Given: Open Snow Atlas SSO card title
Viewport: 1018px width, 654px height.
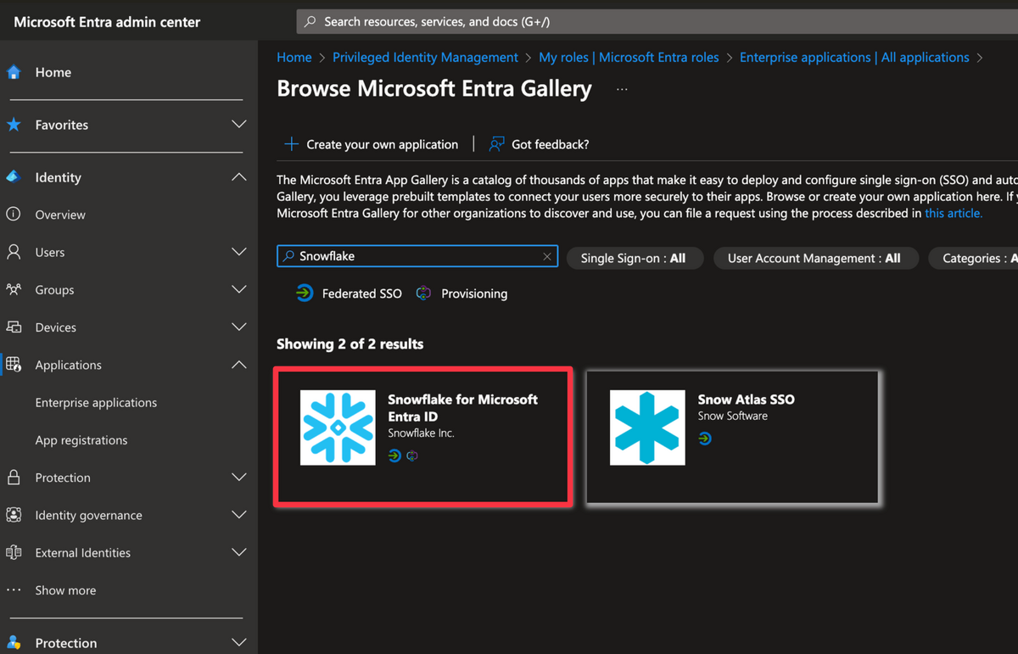Looking at the screenshot, I should 746,399.
